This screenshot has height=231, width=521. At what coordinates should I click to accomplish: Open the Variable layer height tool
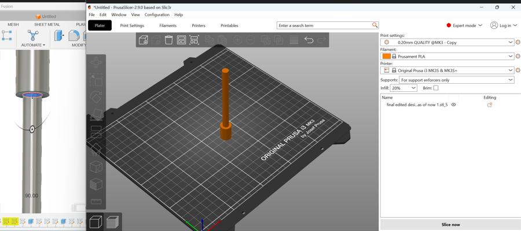click(x=293, y=40)
